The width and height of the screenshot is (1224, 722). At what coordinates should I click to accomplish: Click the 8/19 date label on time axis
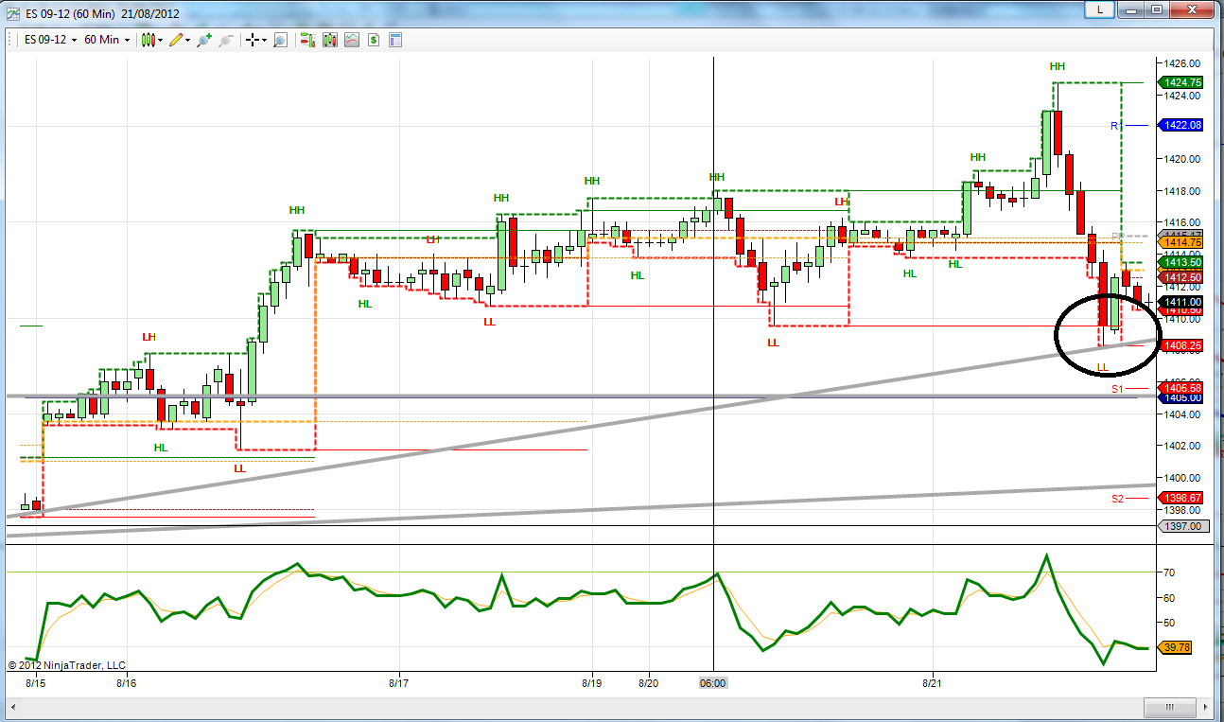coord(592,682)
